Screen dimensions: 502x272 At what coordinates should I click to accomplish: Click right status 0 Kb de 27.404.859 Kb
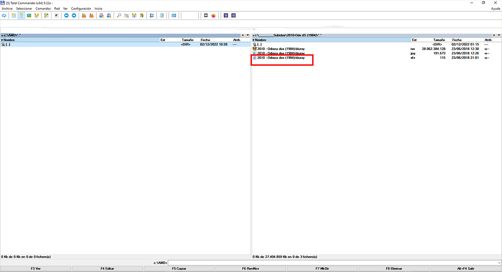click(285, 256)
